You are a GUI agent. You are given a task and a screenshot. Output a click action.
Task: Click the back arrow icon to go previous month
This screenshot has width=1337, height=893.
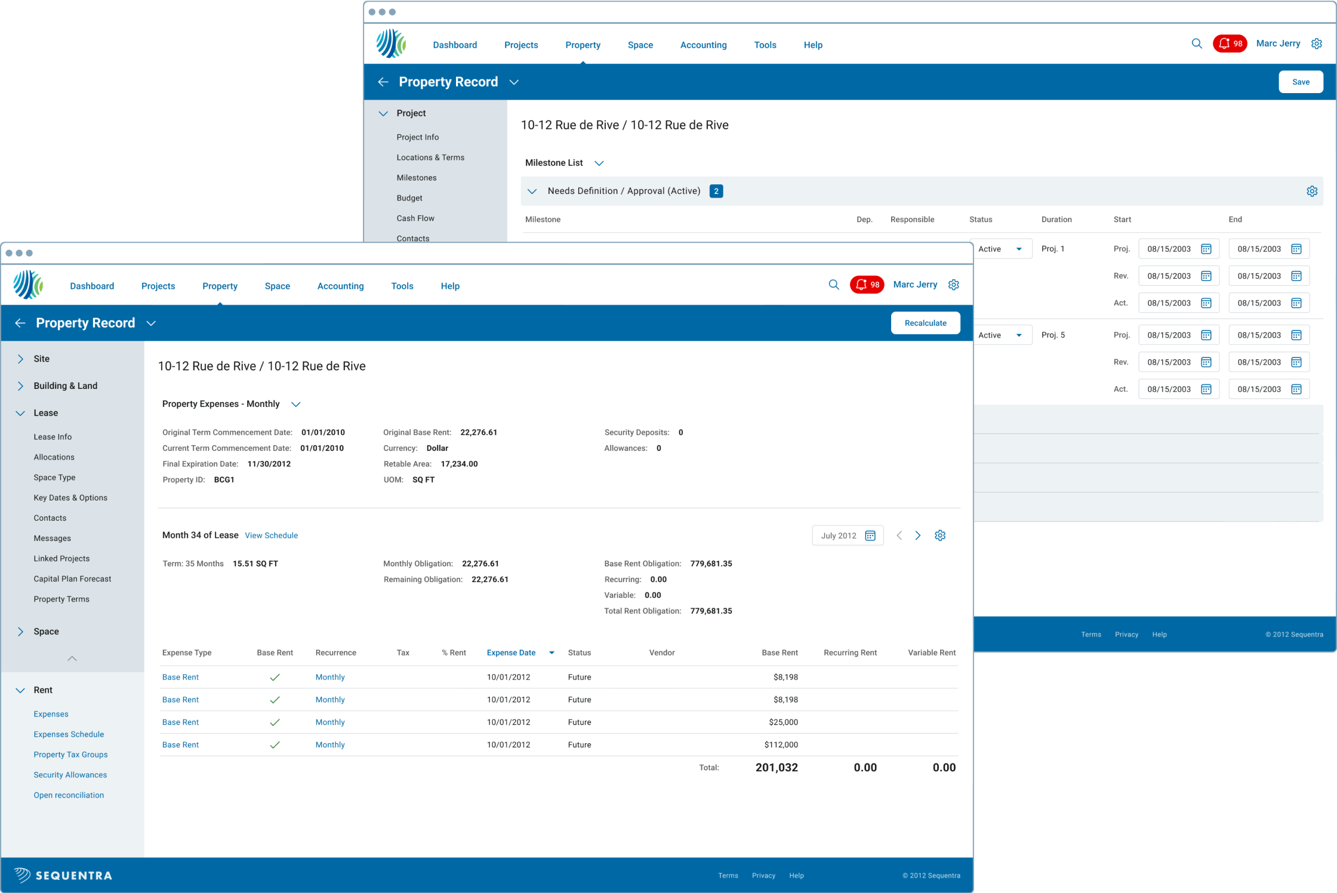click(899, 535)
